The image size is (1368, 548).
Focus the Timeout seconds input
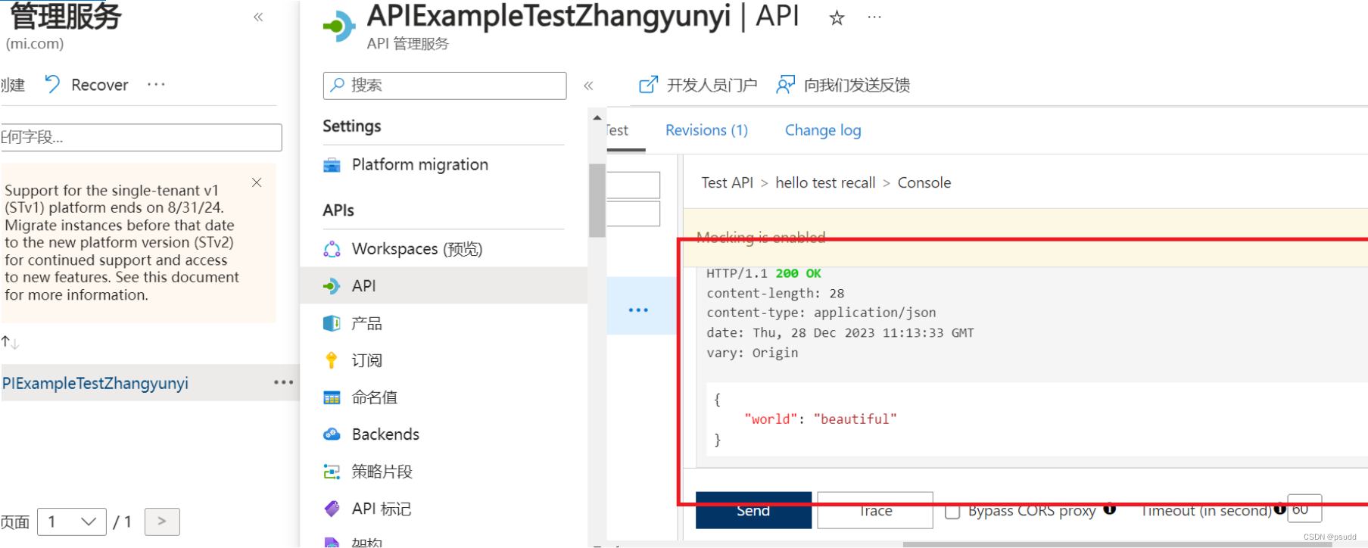(1304, 509)
